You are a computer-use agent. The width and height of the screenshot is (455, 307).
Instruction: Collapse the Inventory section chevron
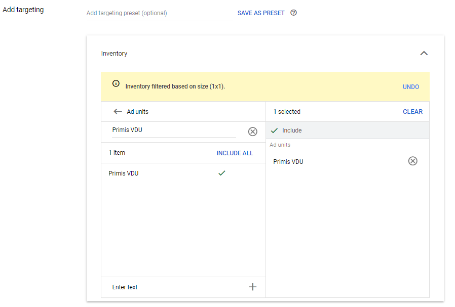pos(424,54)
